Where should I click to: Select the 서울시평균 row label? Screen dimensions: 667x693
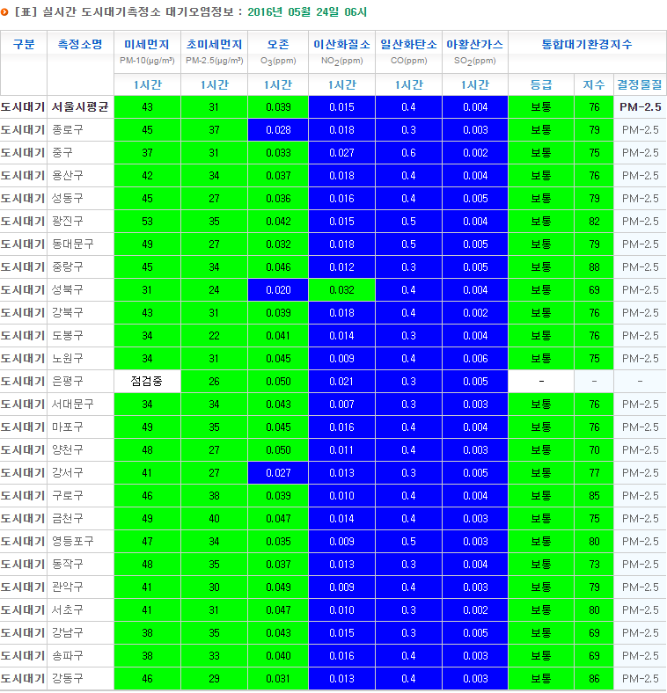tap(80, 107)
